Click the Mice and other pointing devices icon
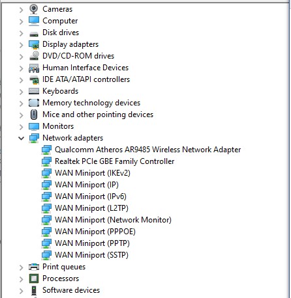Screen dimensions: 291x298 point(34,115)
